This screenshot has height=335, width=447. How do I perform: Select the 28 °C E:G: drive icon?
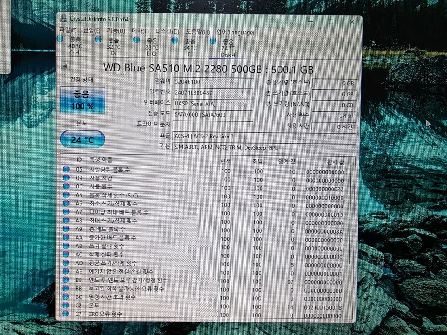[136, 40]
